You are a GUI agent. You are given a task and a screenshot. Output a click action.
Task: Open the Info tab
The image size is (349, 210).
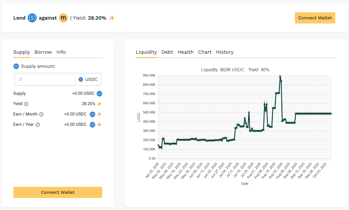(x=61, y=52)
